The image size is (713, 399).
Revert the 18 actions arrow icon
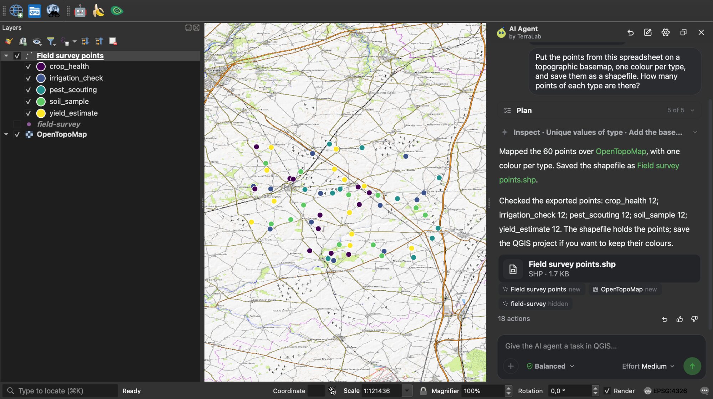[x=665, y=319]
